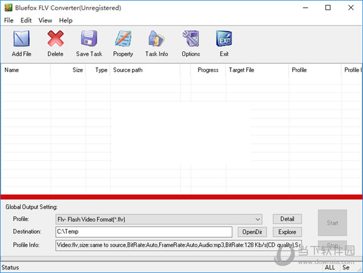Click the Profile column header
The width and height of the screenshot is (363, 273).
(x=315, y=70)
